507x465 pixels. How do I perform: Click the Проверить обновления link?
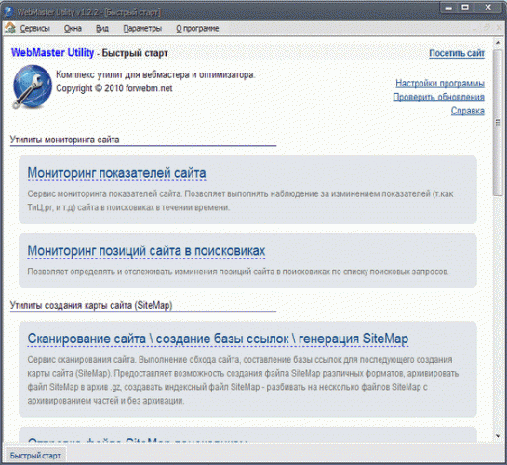pos(438,97)
